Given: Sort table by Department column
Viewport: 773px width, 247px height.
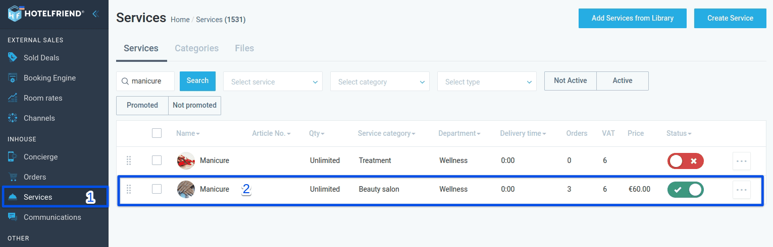Looking at the screenshot, I should click(x=459, y=133).
